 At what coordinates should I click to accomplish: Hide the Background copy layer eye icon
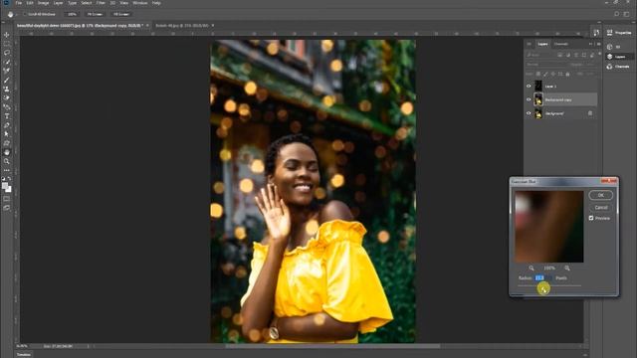[x=529, y=99]
